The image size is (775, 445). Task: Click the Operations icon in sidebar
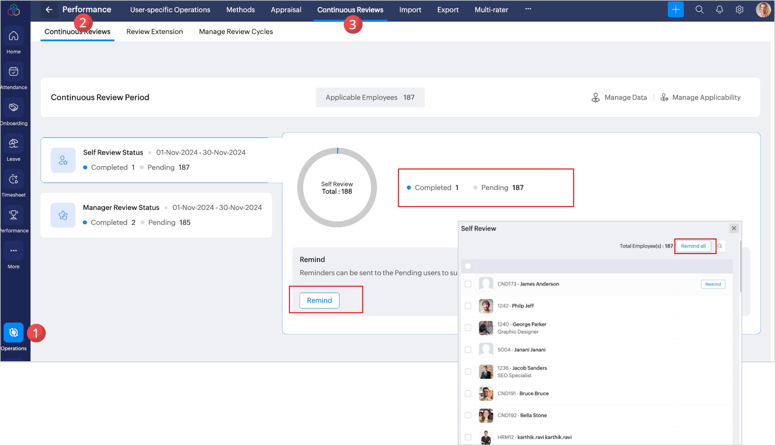pos(14,333)
